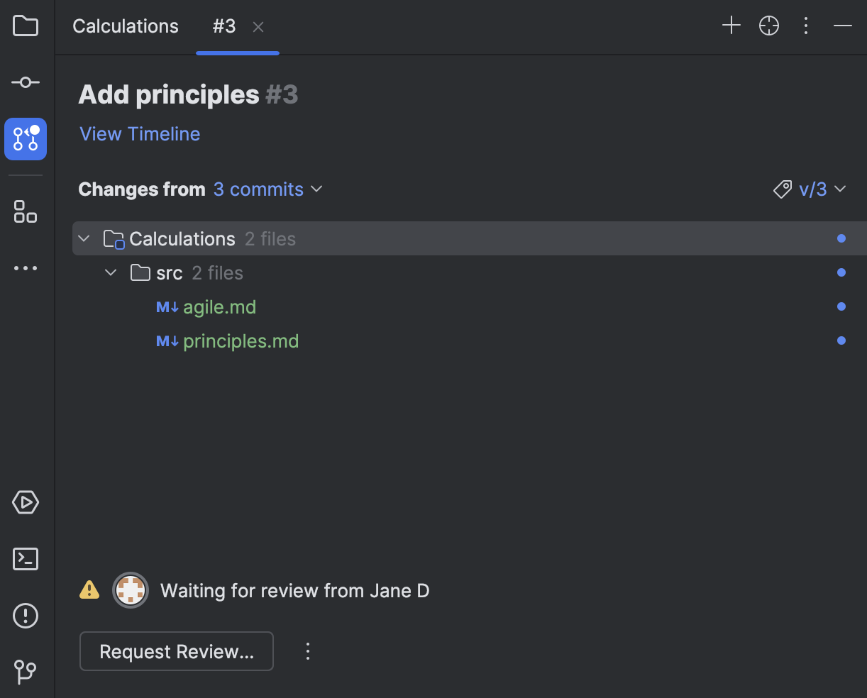Select the Pull Requests sidebar icon
The height and width of the screenshot is (698, 867).
26,139
